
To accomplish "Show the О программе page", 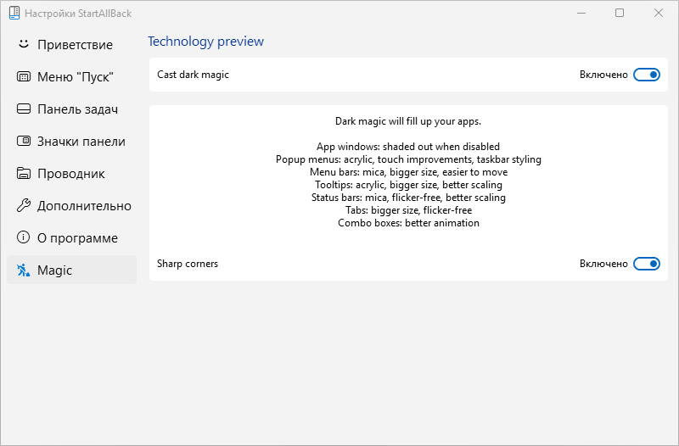I will 77,238.
